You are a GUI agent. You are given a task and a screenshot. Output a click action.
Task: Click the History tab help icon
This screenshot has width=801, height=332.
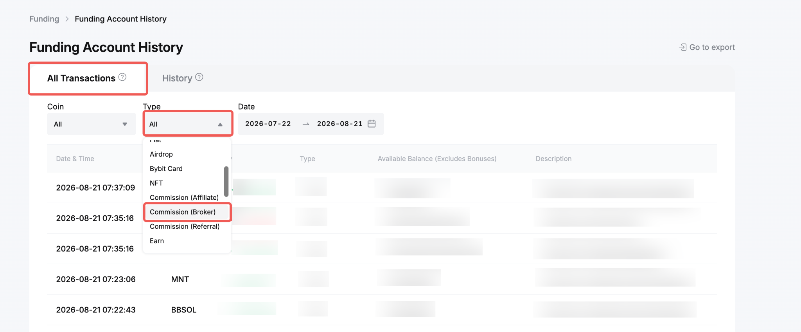(199, 77)
